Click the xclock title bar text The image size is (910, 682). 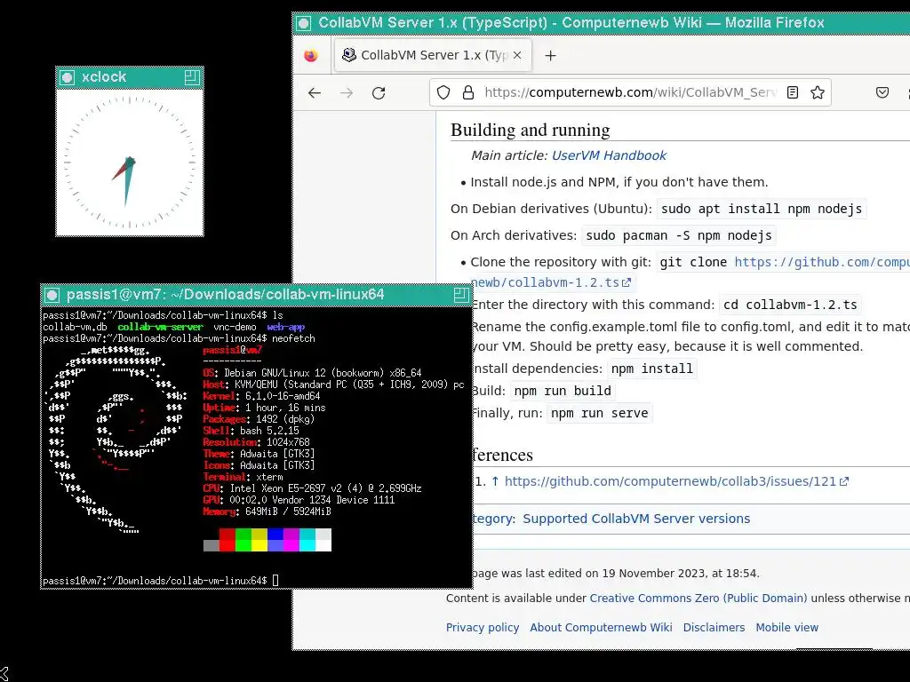click(104, 76)
